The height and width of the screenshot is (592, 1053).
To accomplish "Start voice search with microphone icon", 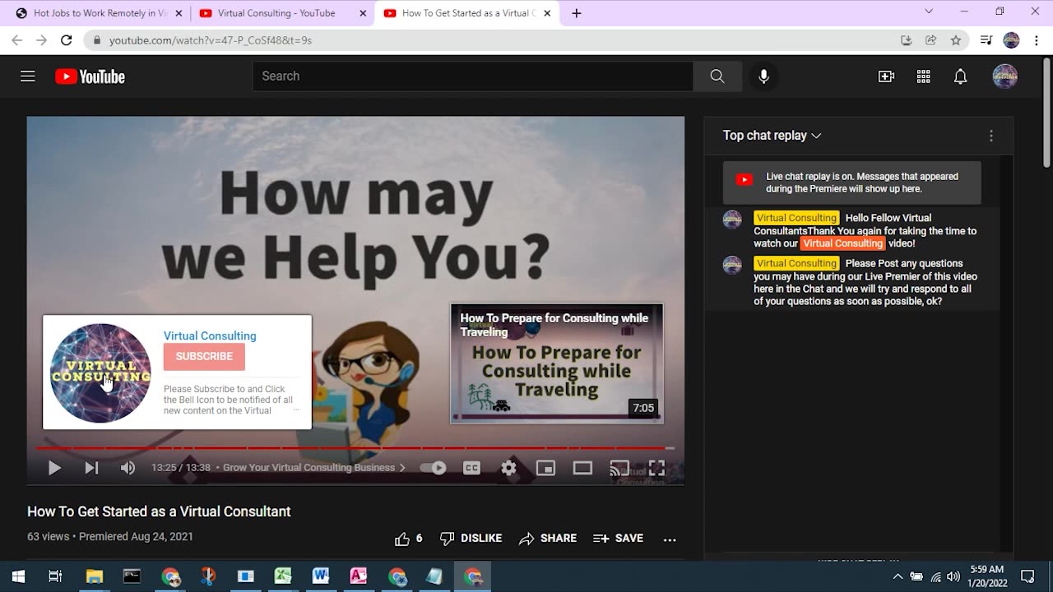I will tap(763, 76).
